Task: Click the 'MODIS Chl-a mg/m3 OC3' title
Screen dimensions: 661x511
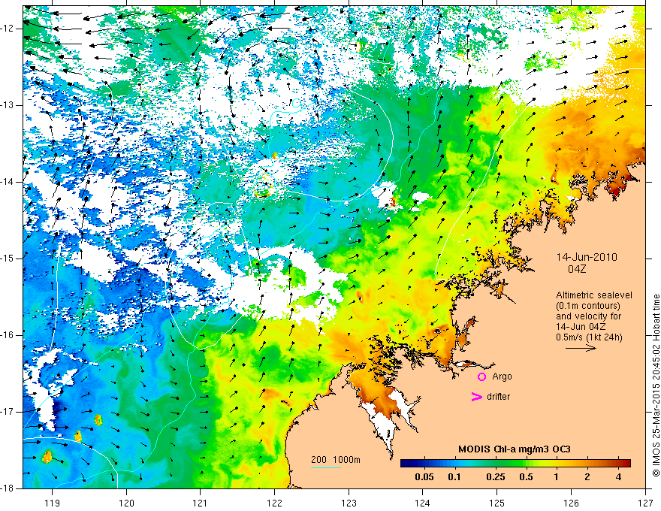Action: [515, 449]
